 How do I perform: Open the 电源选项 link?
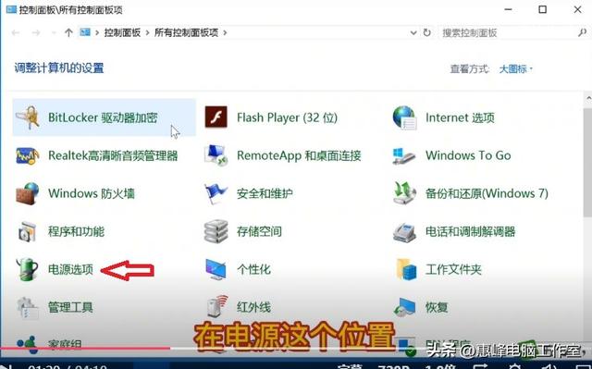pos(70,269)
